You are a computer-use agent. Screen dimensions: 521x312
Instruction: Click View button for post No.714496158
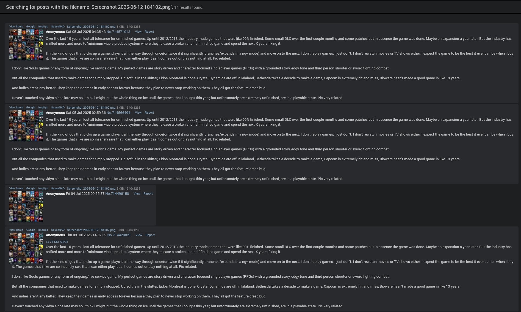click(x=137, y=194)
